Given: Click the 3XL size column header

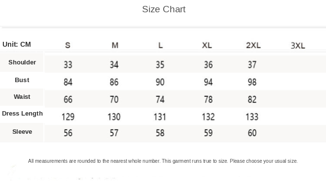Looking at the screenshot, I should tap(298, 46).
